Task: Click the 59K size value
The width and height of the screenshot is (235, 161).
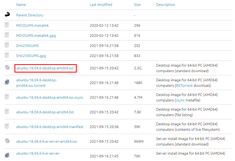Action: pyautogui.click(x=137, y=127)
